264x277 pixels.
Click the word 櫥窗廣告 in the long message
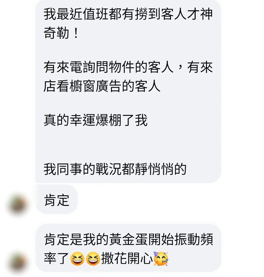coord(96,86)
